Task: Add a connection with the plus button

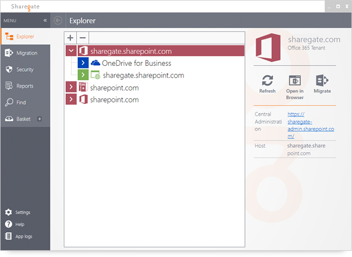Action: [71, 38]
